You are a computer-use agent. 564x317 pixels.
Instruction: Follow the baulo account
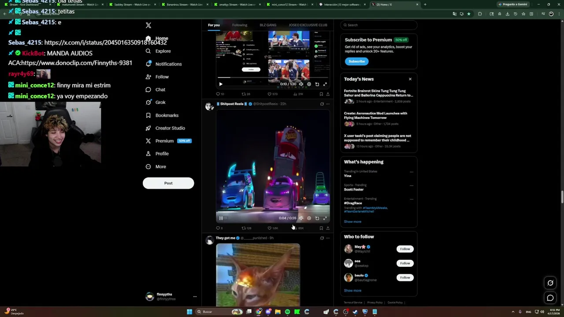(405, 277)
